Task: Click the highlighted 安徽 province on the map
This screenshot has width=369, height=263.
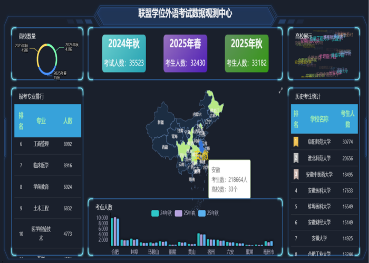Action: 202,149
